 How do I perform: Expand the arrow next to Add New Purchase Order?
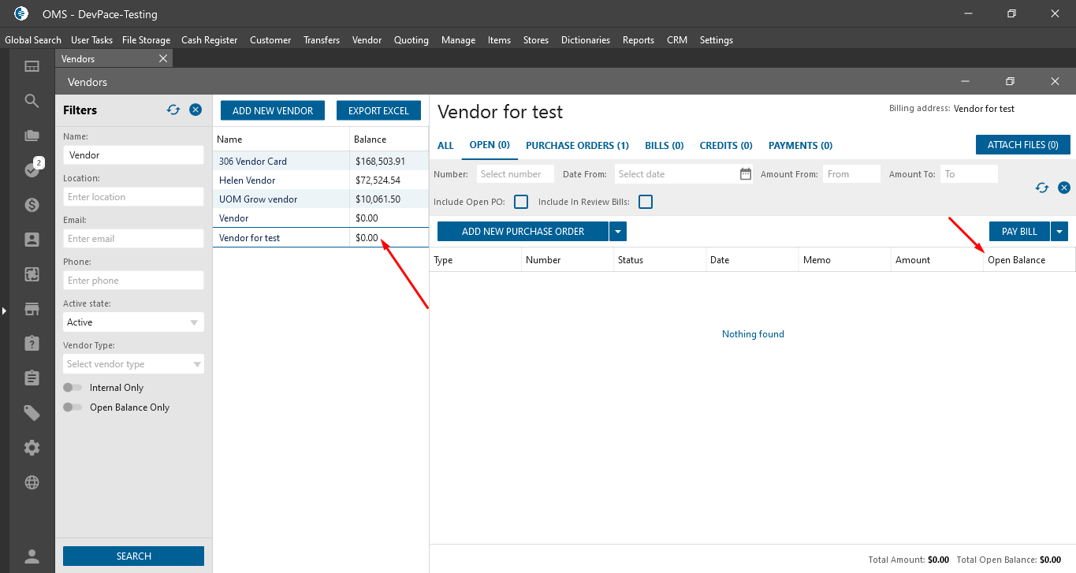(618, 232)
